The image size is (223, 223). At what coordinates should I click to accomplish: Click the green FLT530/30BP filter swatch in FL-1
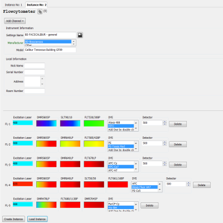click(x=94, y=123)
